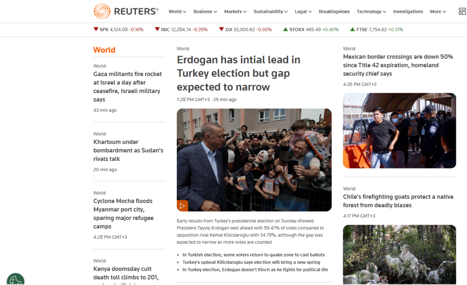The width and height of the screenshot is (467, 285).
Task: Click the orange World section heading
Action: coord(104,50)
